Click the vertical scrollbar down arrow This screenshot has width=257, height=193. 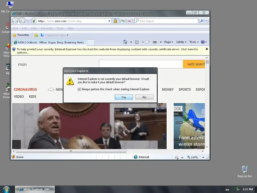tap(207, 147)
